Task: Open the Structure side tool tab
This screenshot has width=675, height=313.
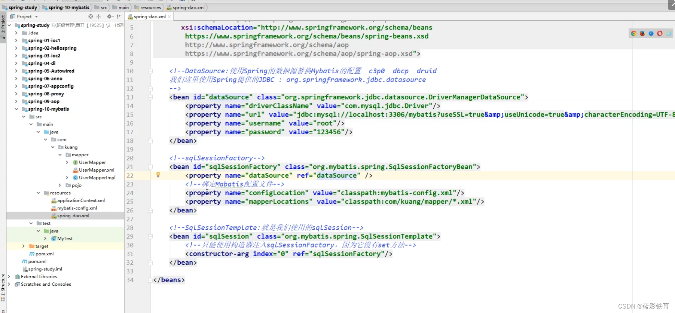Action: pos(3,287)
